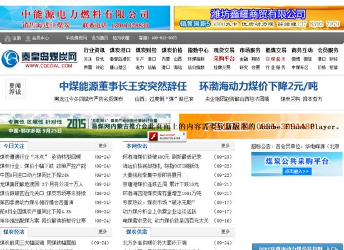Click the house icon beside 注册
This screenshot has width=344, height=250.
click(x=8, y=38)
